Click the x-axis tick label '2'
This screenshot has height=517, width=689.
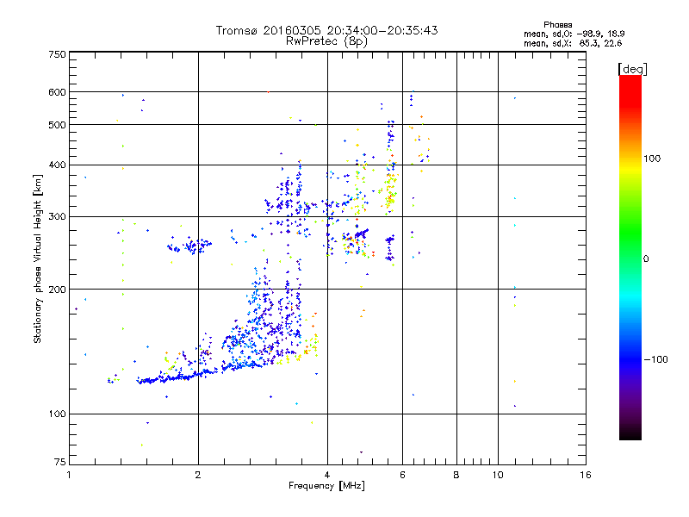(x=198, y=475)
